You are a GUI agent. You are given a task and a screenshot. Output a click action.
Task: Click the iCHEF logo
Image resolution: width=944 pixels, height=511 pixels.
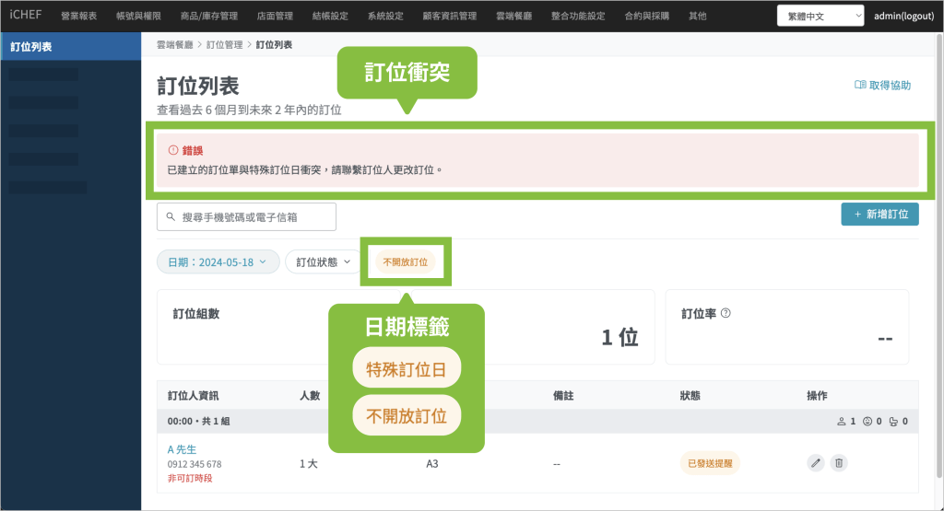point(24,16)
